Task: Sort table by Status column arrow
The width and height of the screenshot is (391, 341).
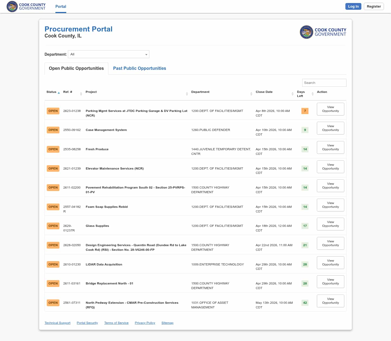Action: coord(59,93)
